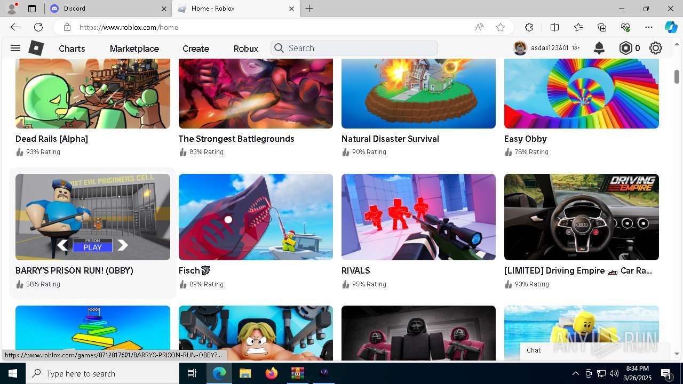Screen dimensions: 683x384
Task: Open Edge tab actions menu icon
Action: click(32, 9)
